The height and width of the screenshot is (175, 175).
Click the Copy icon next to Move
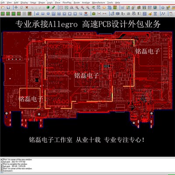(21, 7)
